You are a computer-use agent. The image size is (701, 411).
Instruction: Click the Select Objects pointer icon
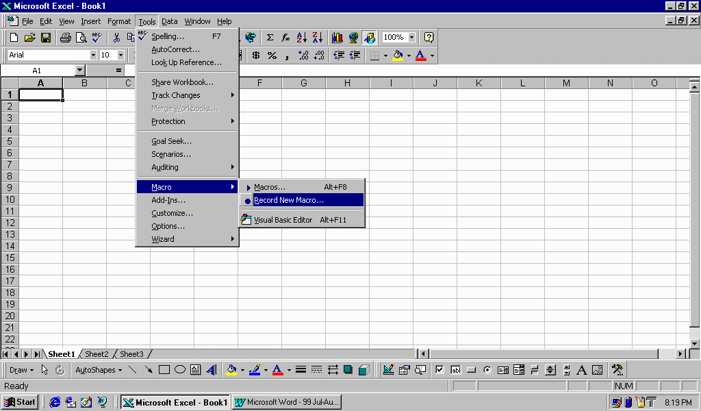pos(44,370)
